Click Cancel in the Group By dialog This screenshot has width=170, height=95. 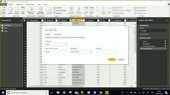coord(121,60)
